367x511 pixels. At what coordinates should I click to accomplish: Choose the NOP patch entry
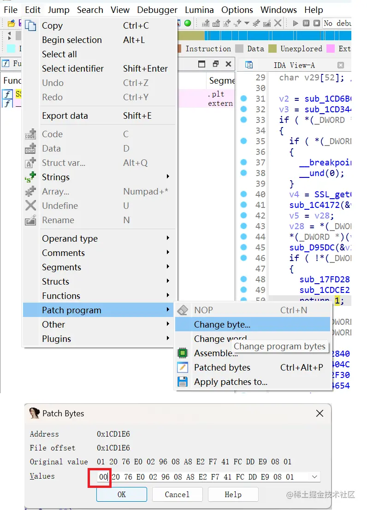[253, 310]
